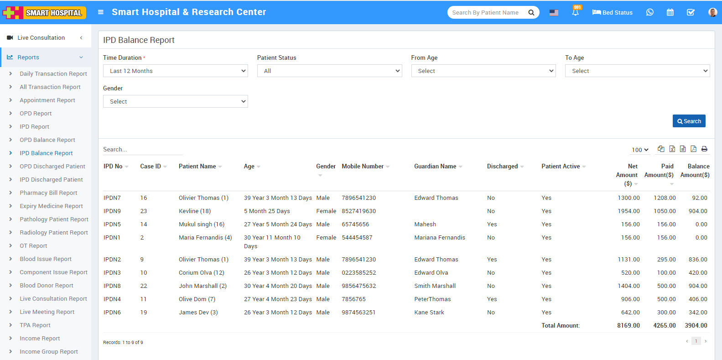Image resolution: width=722 pixels, height=360 pixels.
Task: Open IPDN7 record
Action: click(x=112, y=198)
